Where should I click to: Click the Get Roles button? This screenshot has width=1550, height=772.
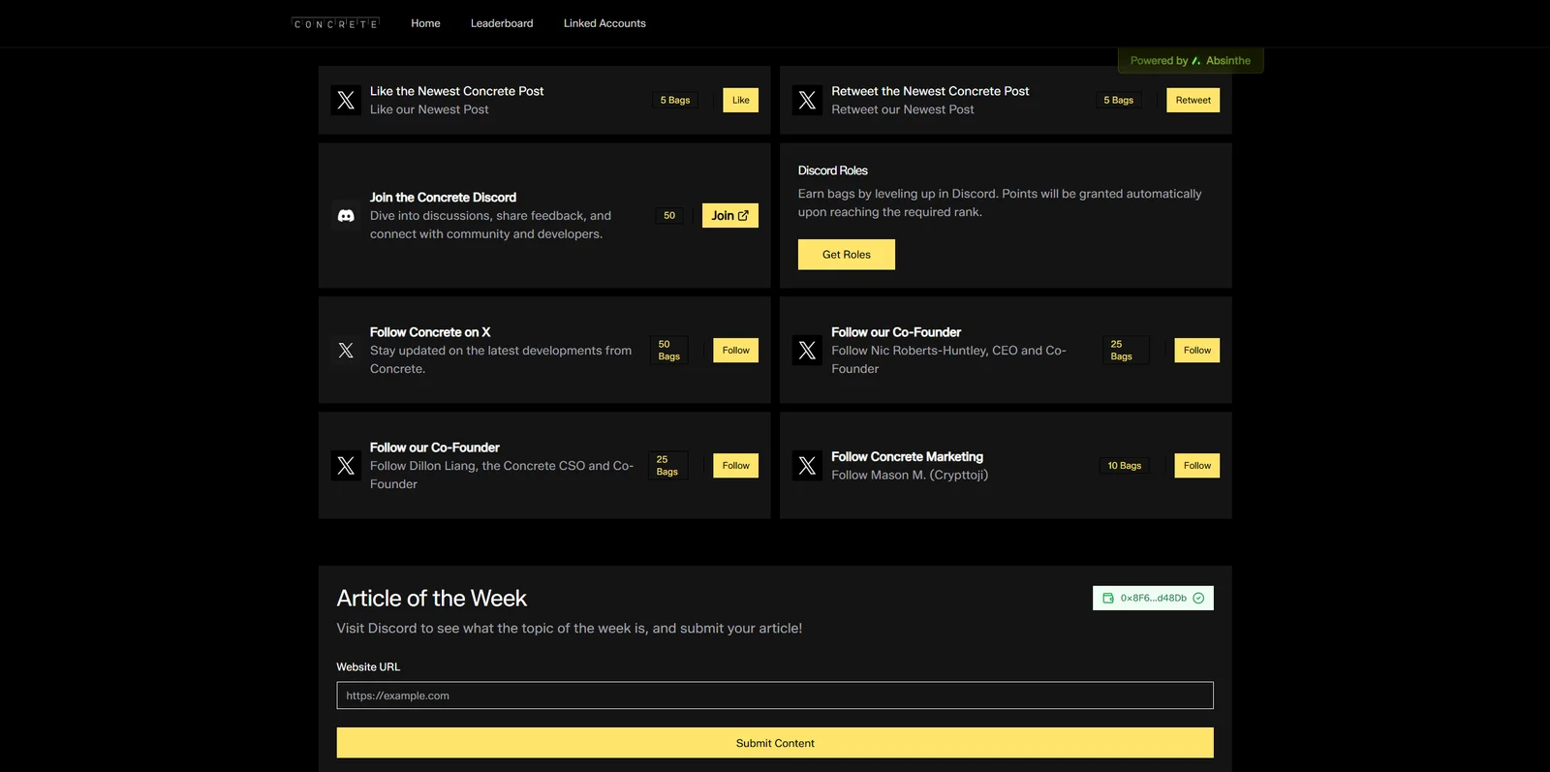point(847,255)
